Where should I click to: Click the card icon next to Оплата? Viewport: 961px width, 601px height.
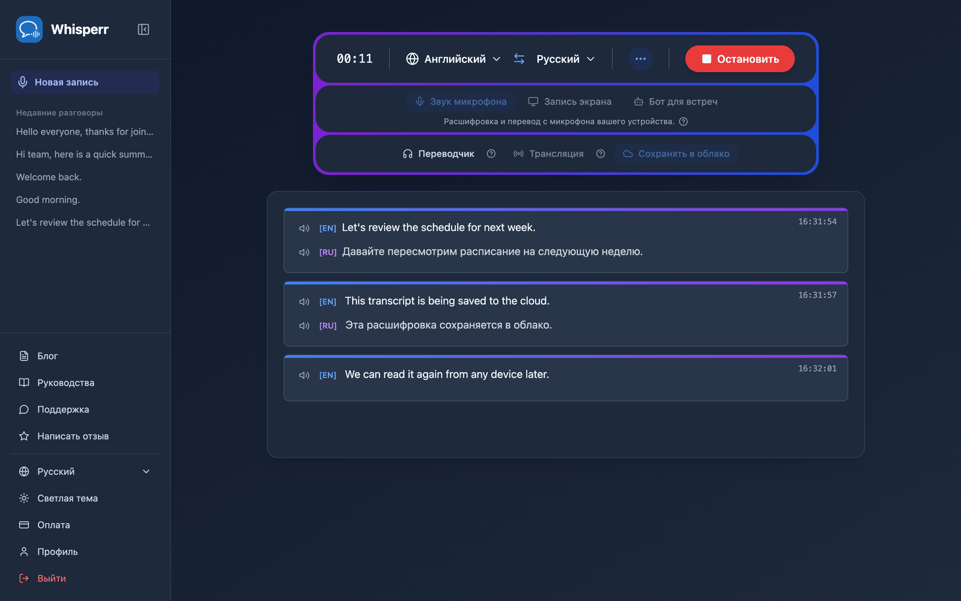pyautogui.click(x=24, y=525)
